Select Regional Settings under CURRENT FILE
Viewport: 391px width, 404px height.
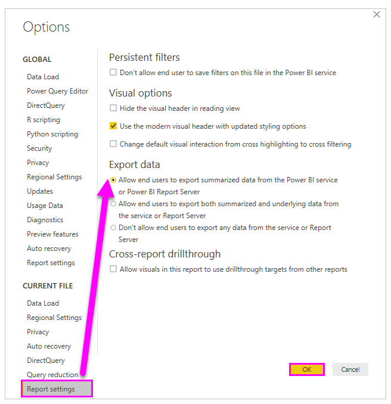[x=54, y=318]
